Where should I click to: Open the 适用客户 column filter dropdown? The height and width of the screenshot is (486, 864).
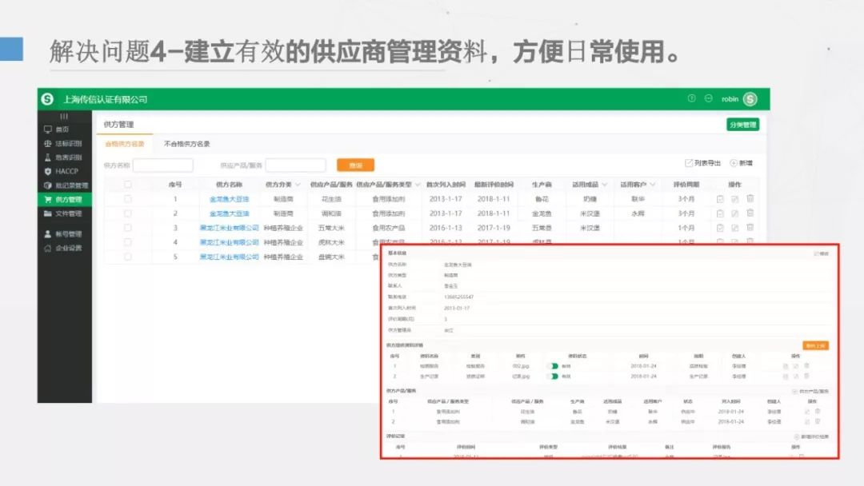click(x=653, y=185)
